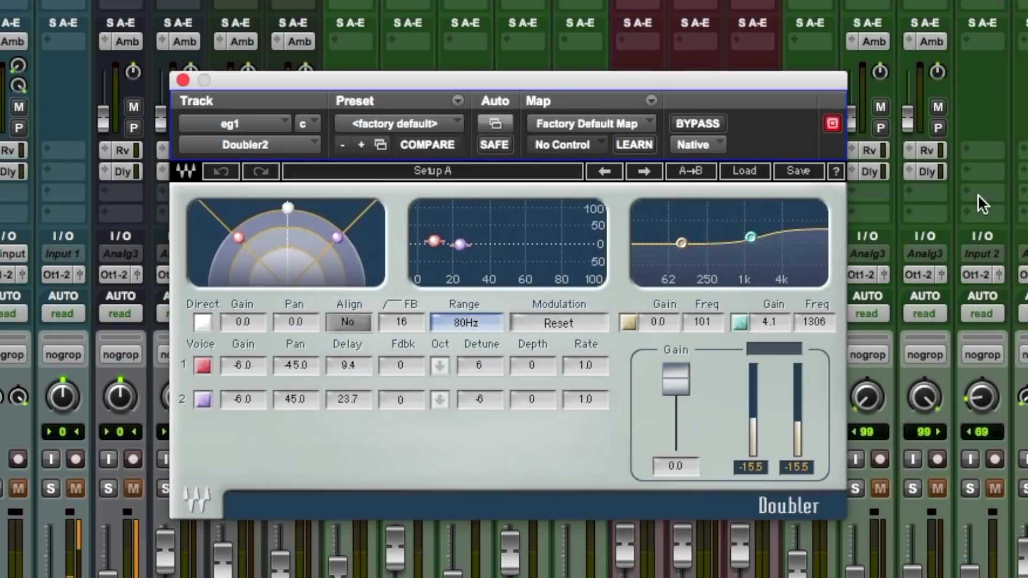The width and height of the screenshot is (1028, 578).
Task: Open the Factory Default Map dropdown
Action: [591, 124]
